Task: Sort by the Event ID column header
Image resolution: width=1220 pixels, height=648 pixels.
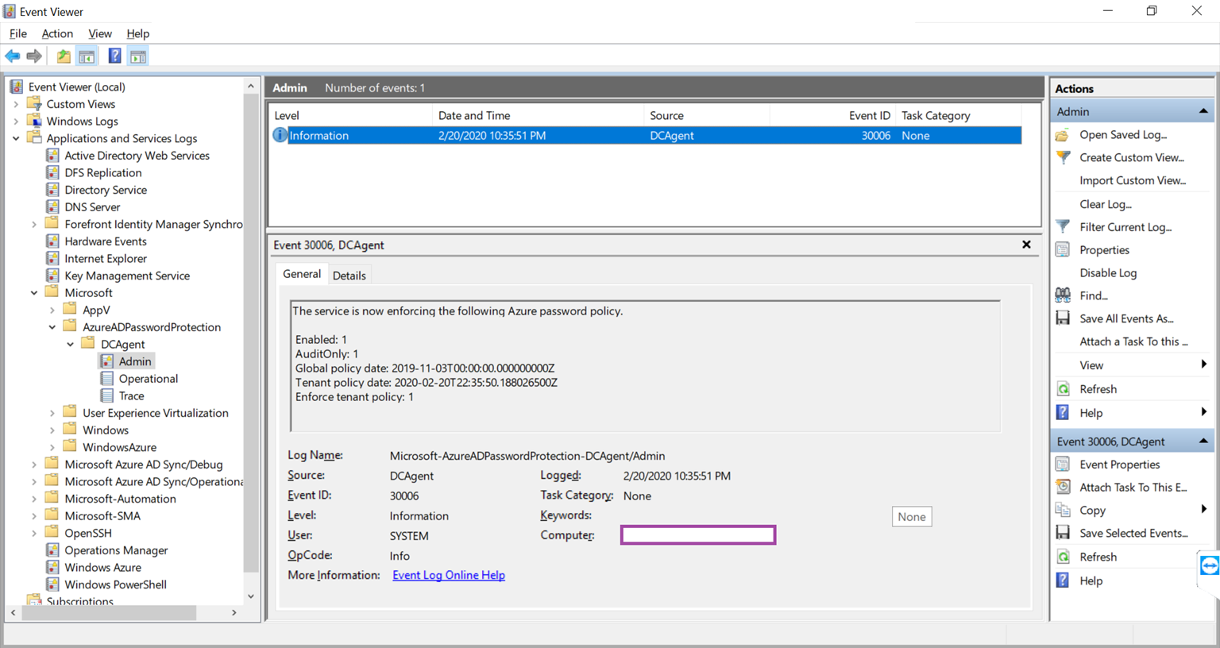Action: tap(832, 115)
